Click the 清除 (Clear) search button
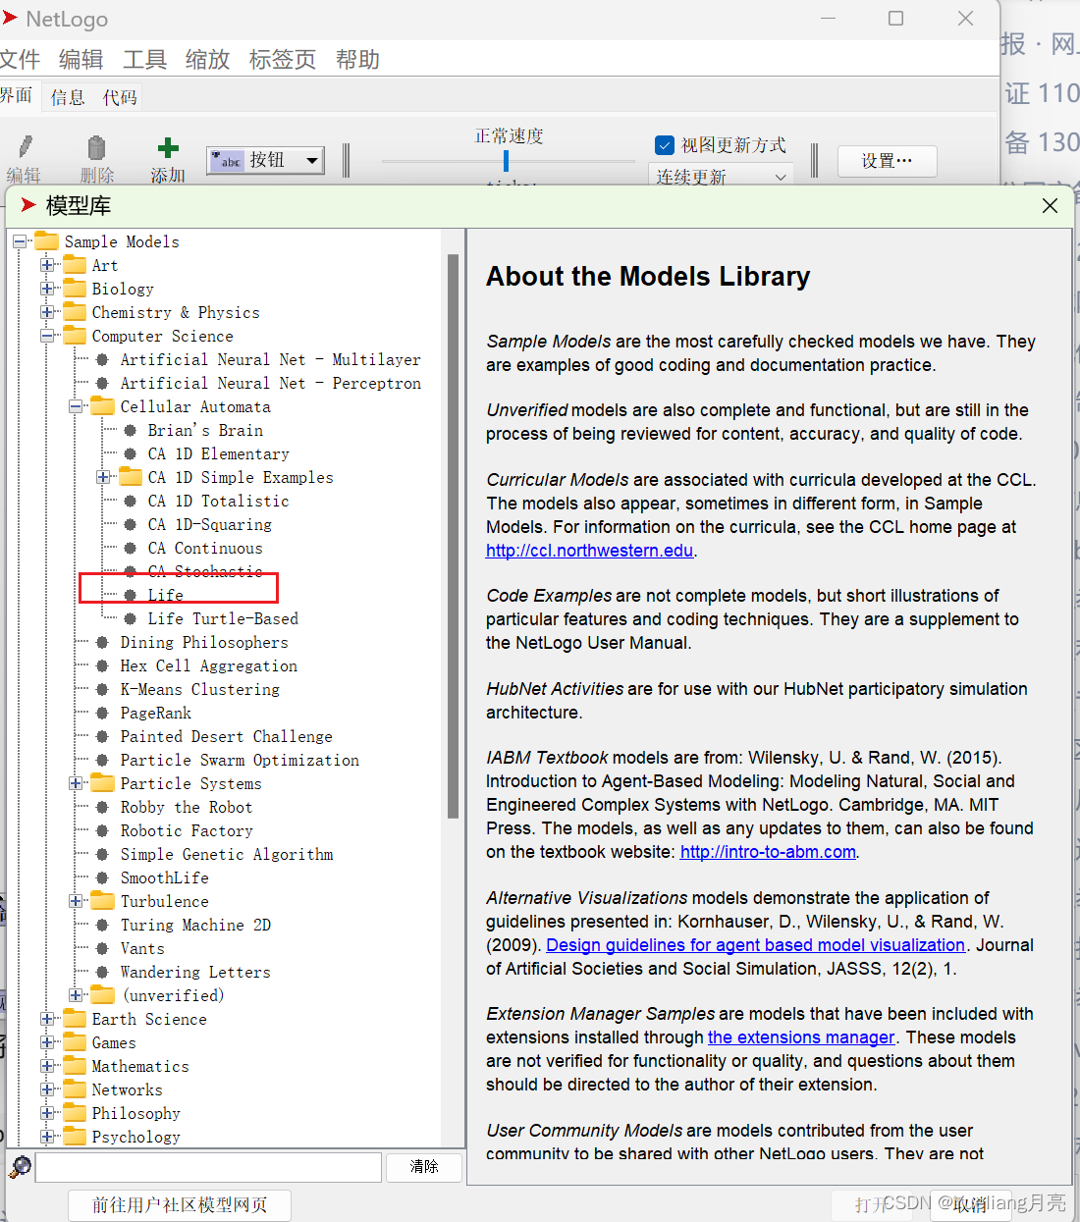This screenshot has width=1080, height=1222. pos(424,1166)
